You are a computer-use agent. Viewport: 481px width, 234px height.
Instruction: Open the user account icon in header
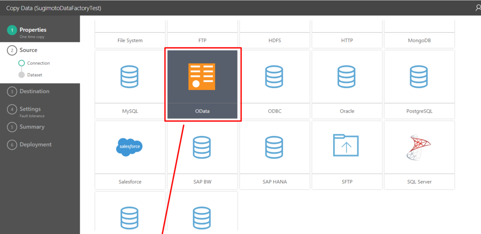(478, 8)
